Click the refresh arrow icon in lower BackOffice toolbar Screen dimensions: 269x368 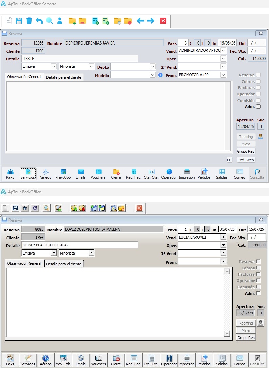[x=35, y=208]
